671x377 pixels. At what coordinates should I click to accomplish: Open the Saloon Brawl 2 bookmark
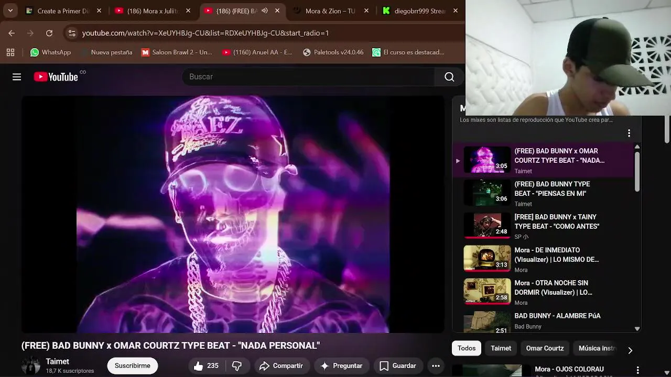click(x=177, y=52)
